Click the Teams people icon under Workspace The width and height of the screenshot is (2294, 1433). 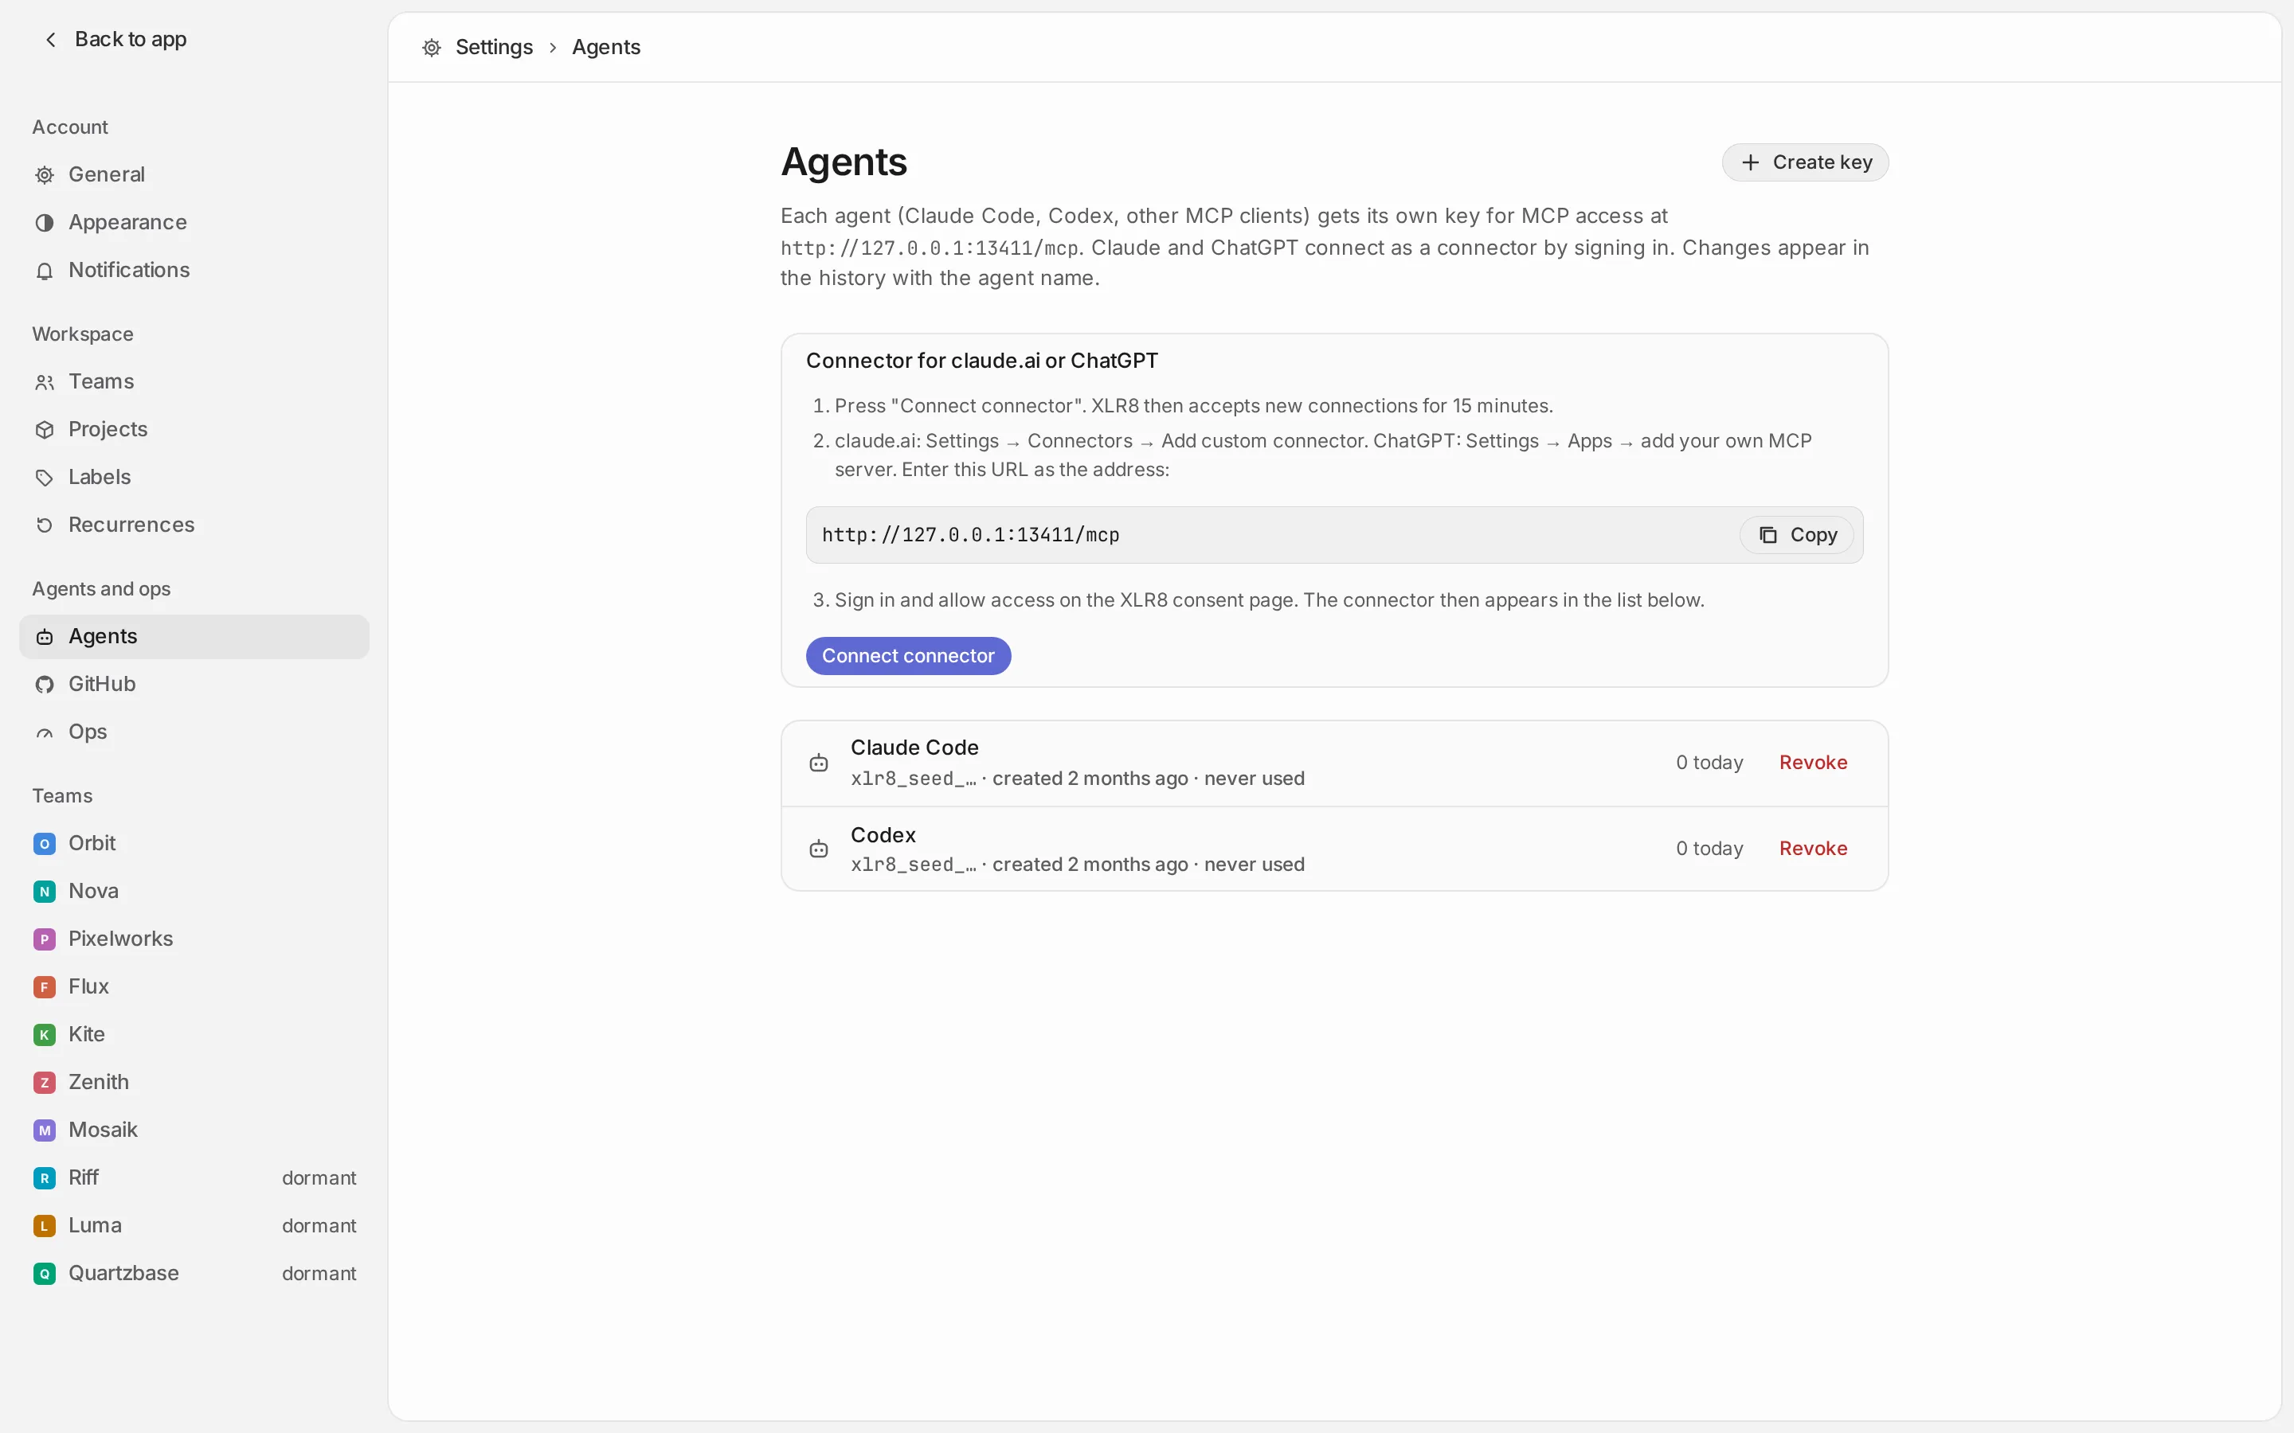click(x=45, y=382)
